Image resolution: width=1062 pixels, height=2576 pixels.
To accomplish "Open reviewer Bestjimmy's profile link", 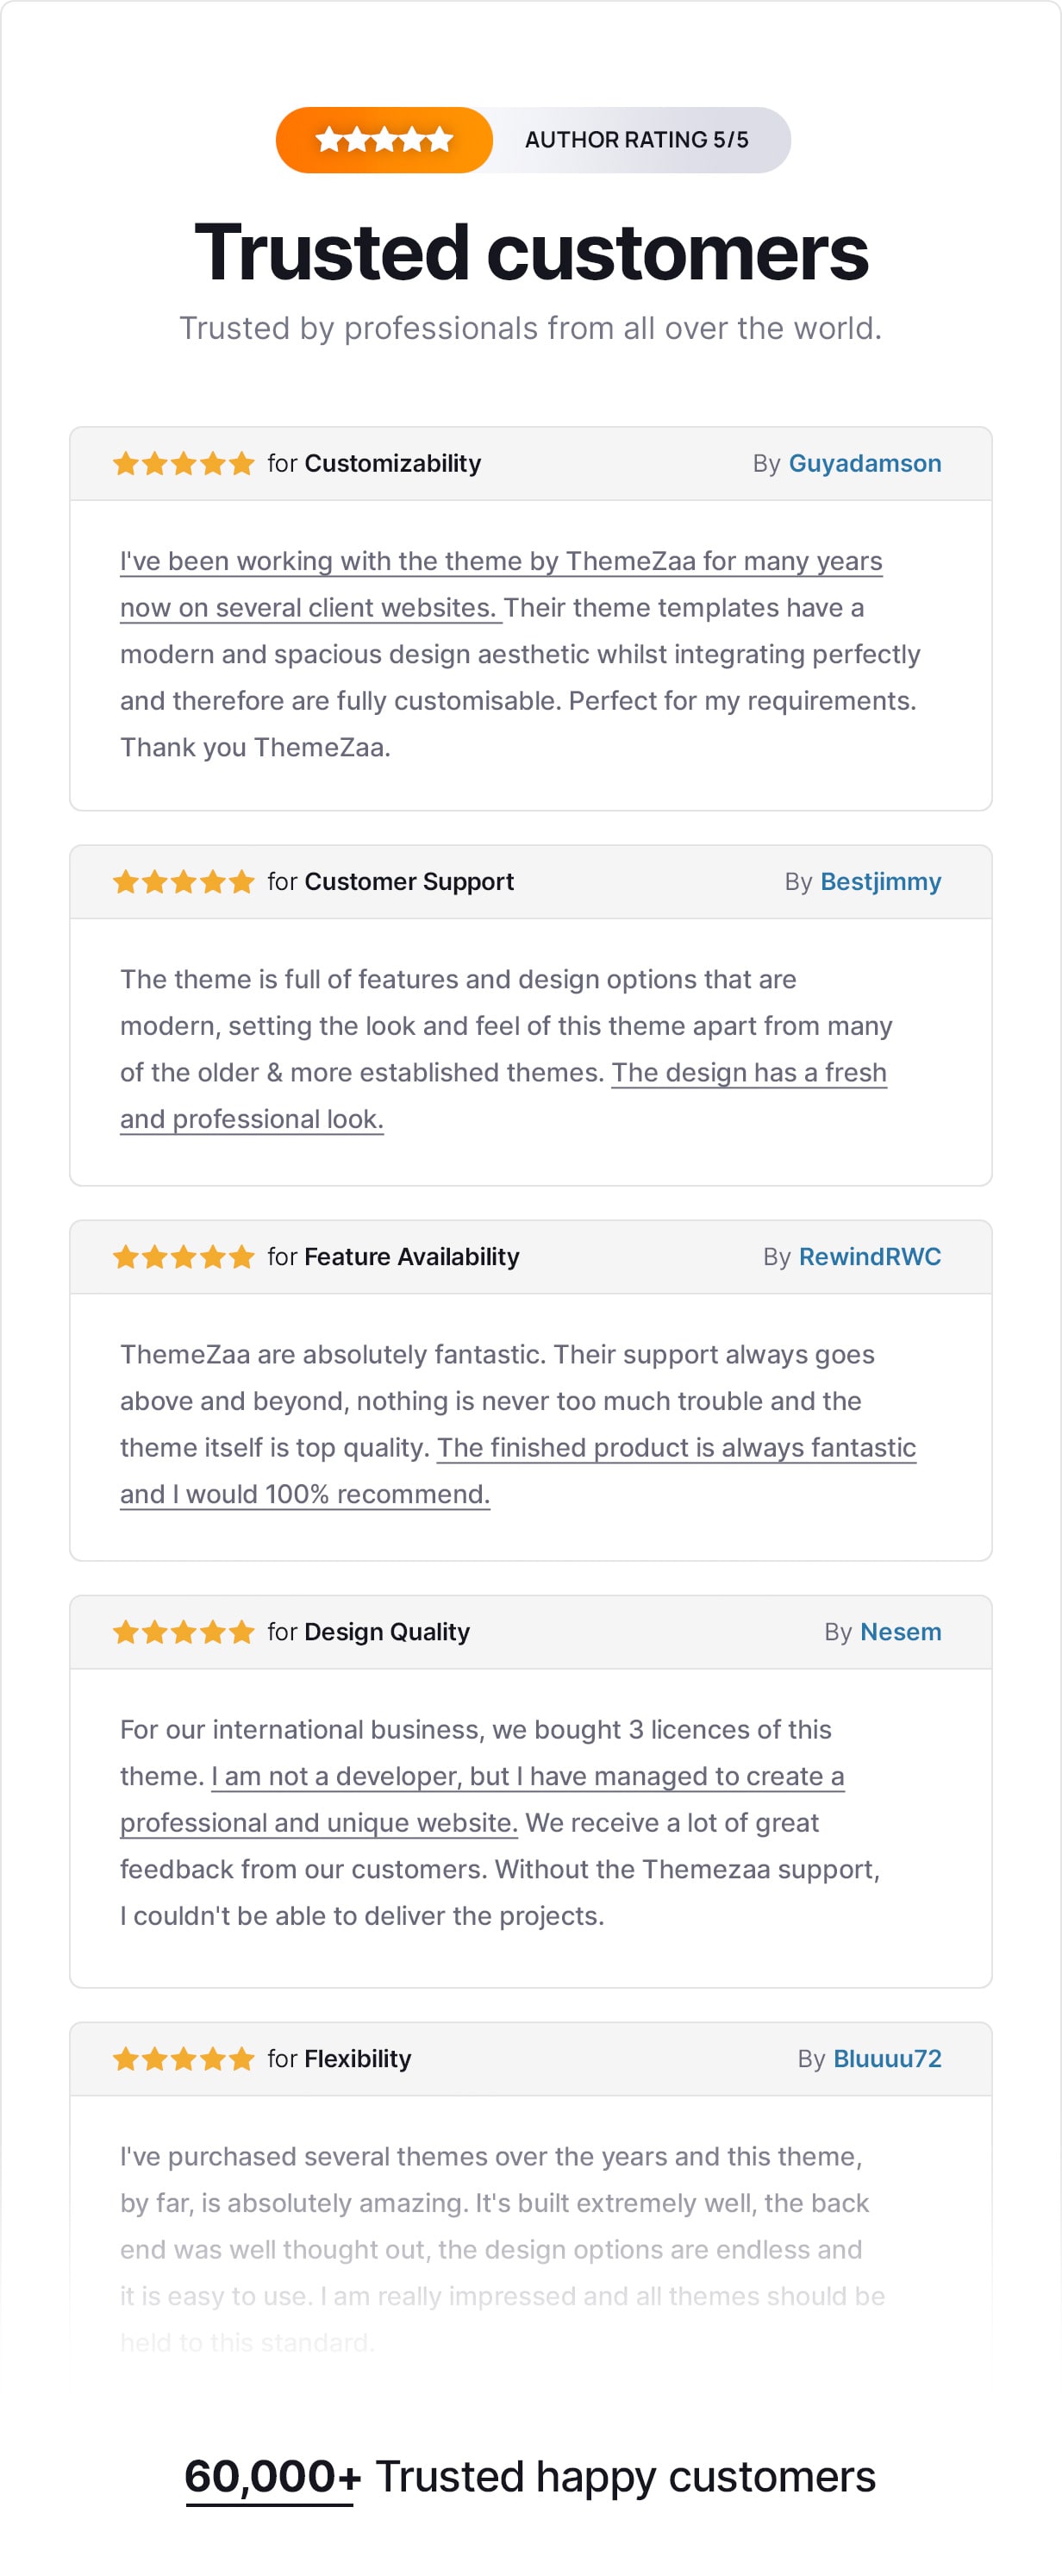I will [880, 882].
